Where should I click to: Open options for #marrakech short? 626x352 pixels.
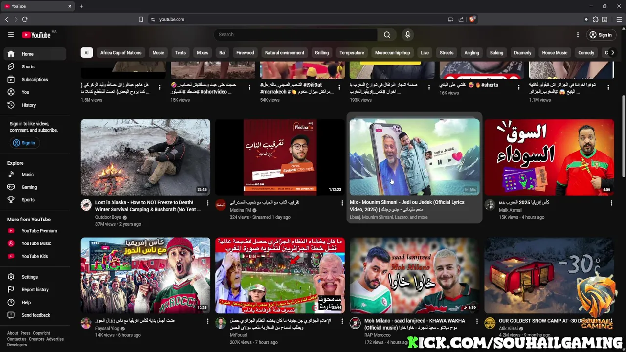(339, 87)
